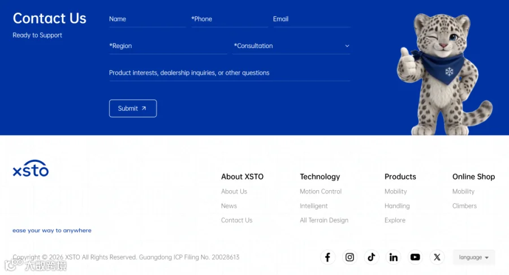Focus the Name input field

click(148, 19)
